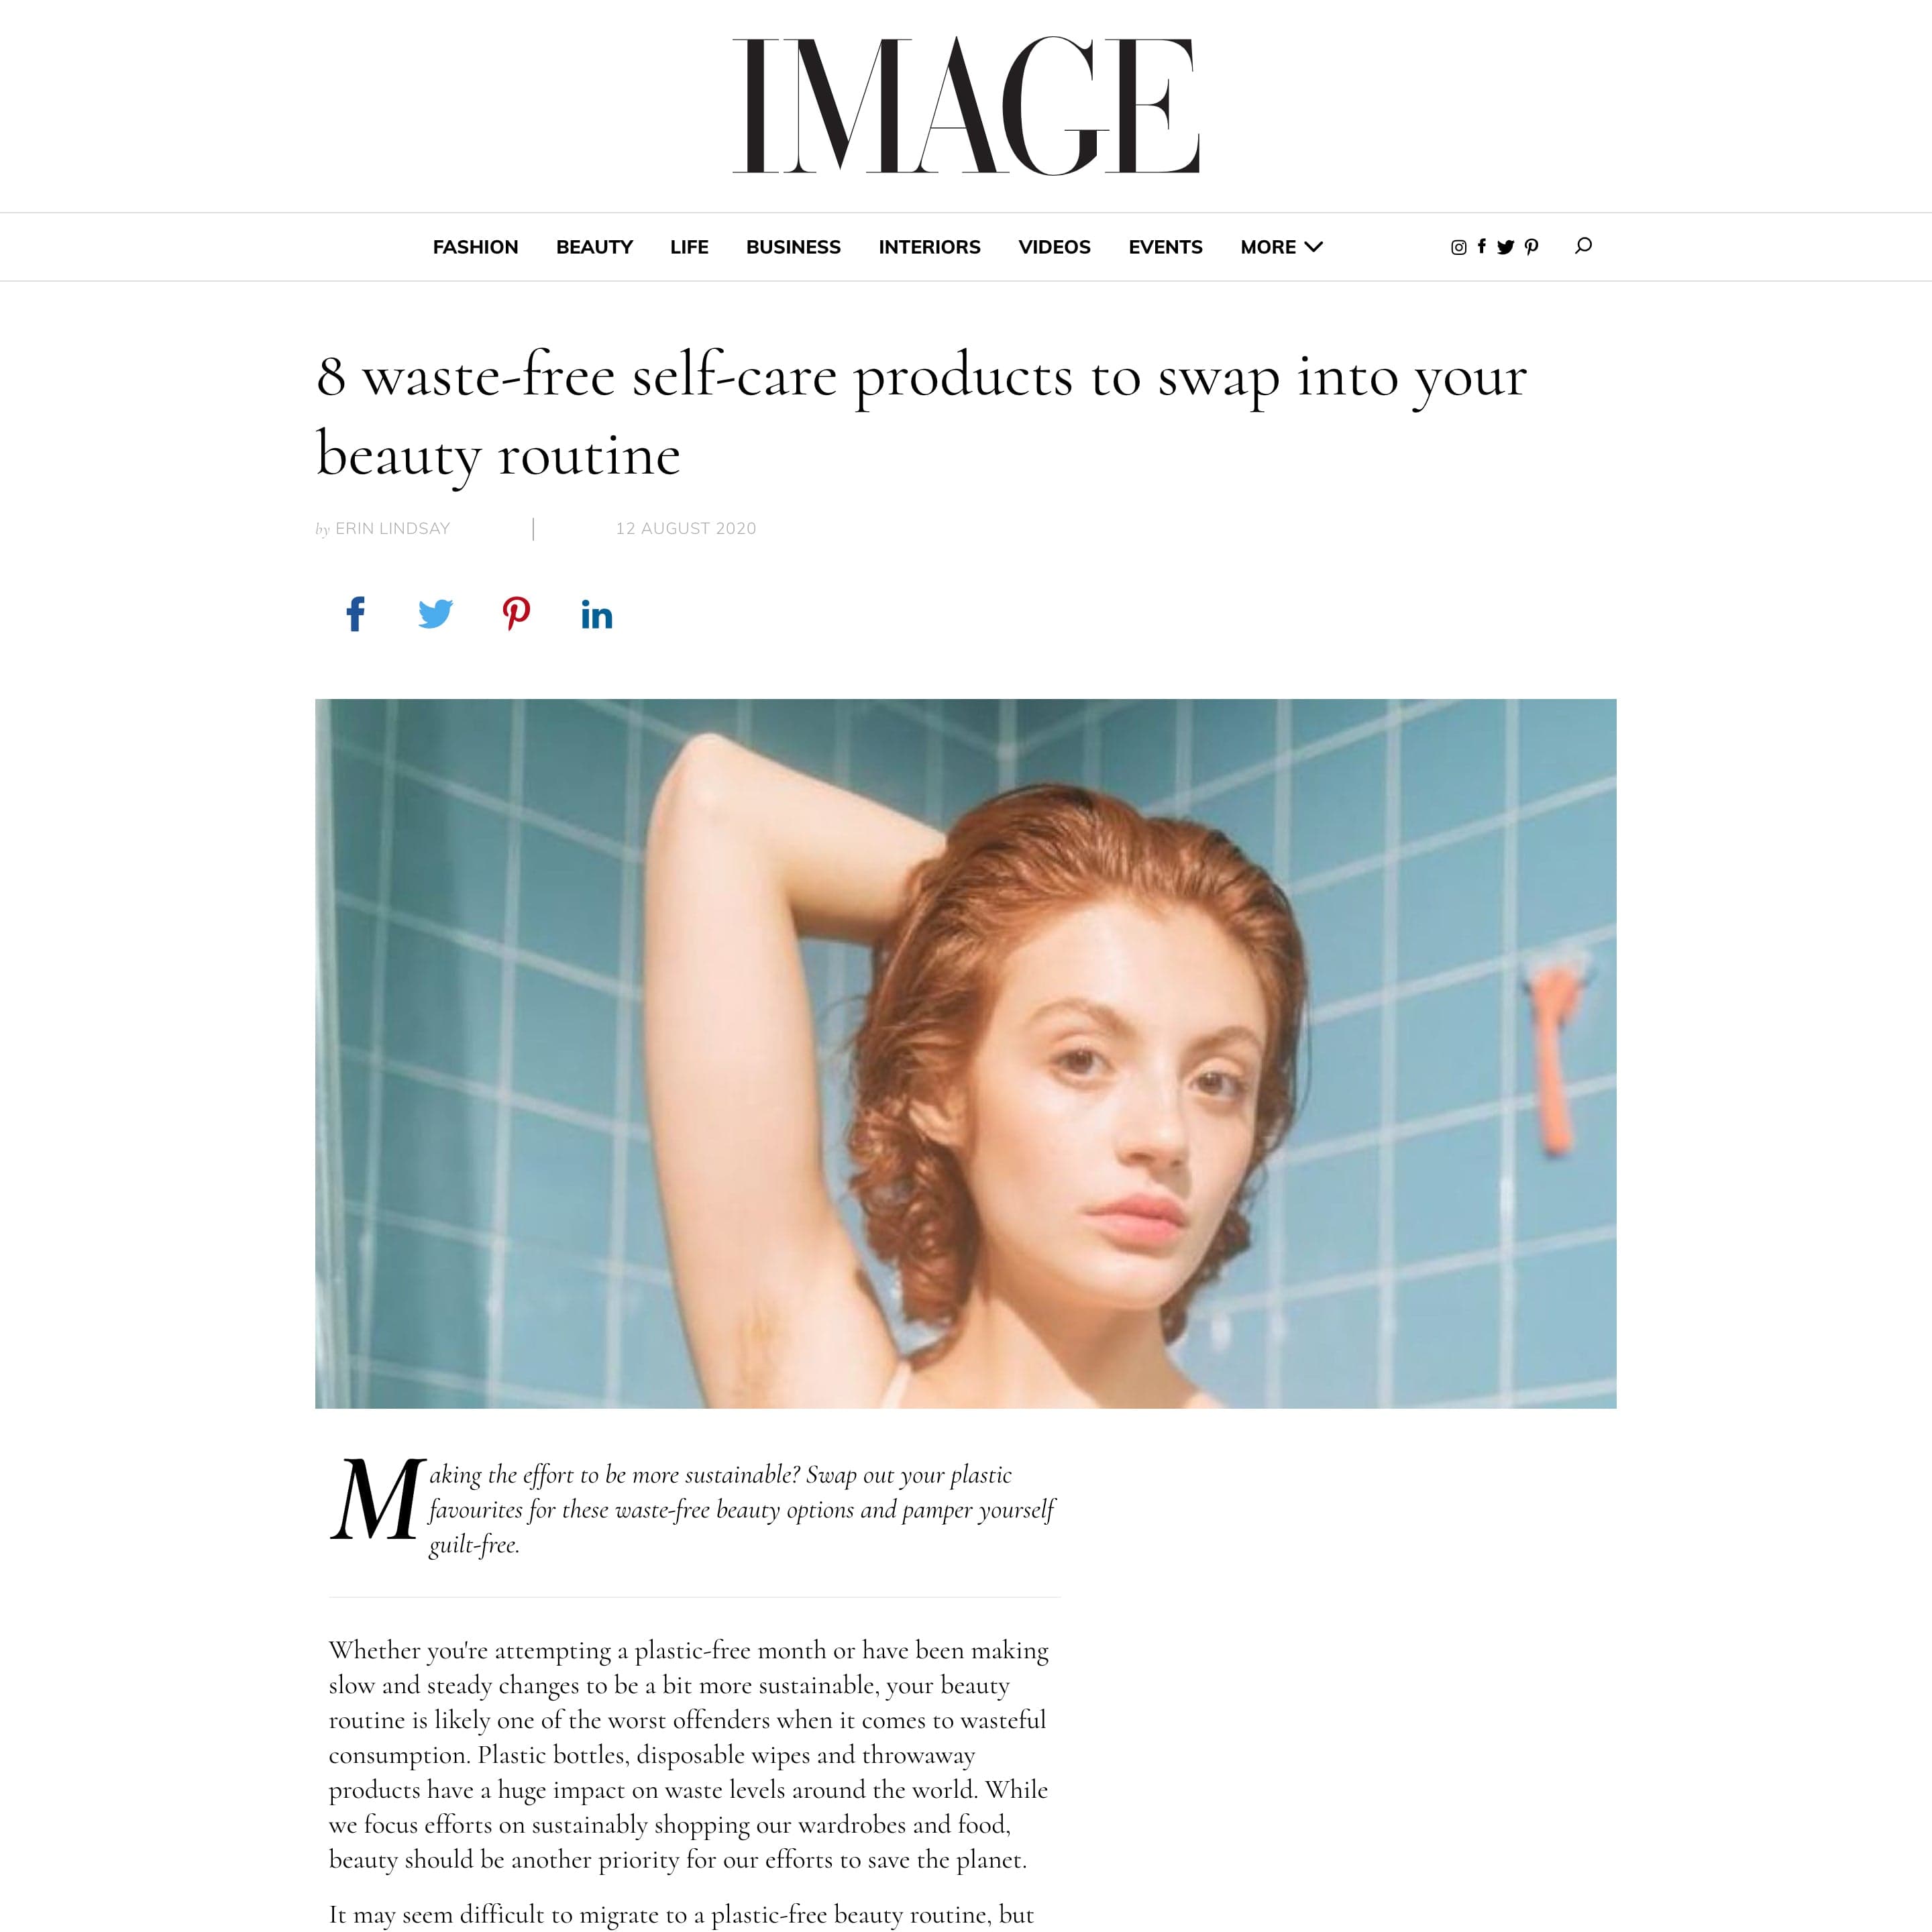1932x1932 pixels.
Task: Go to the BEAUTY section
Action: (x=594, y=247)
